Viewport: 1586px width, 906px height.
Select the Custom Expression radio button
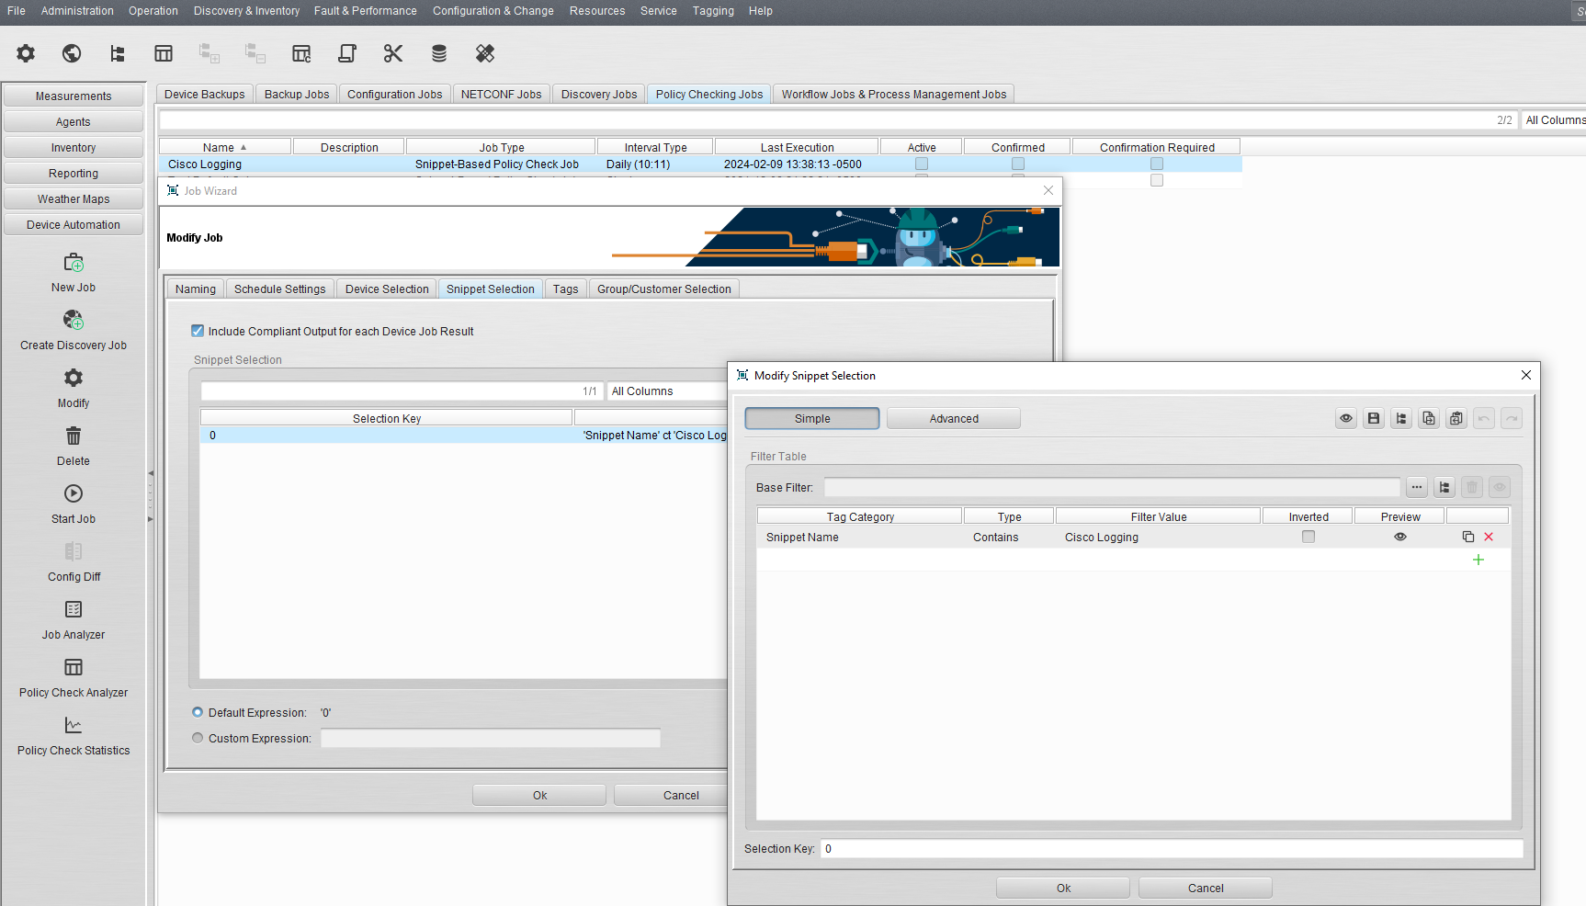click(198, 738)
